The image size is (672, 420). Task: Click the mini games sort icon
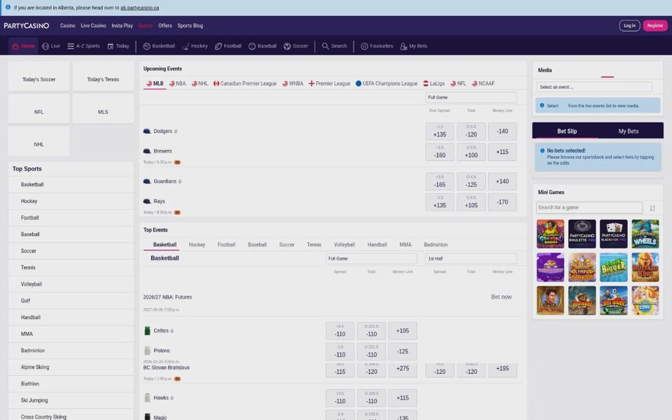coord(652,208)
